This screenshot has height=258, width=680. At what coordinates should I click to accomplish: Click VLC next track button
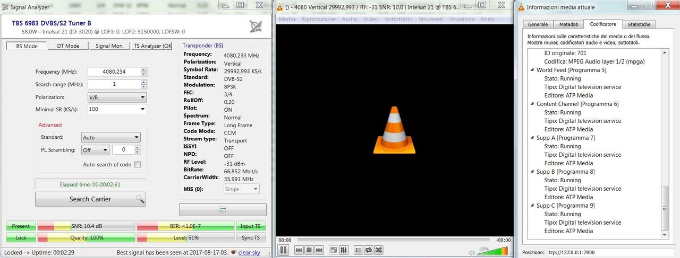[x=318, y=250]
